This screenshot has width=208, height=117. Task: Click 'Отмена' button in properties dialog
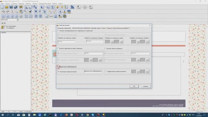(146, 86)
